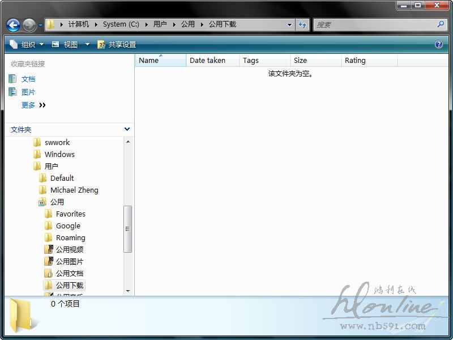Click the Default folder icon
The image size is (453, 340).
click(43, 178)
